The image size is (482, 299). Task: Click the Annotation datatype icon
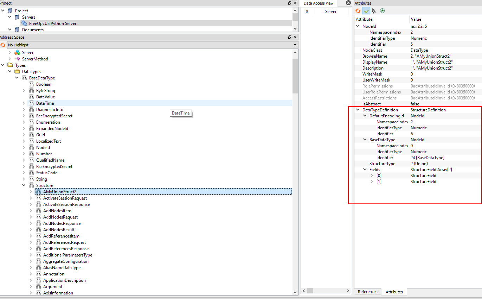coord(38,274)
